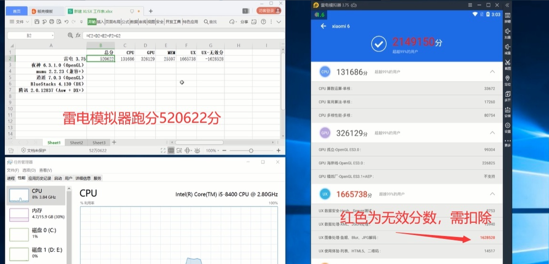Open emulator settings (设置) gear icon
This screenshot has width=549, height=264.
point(507,127)
